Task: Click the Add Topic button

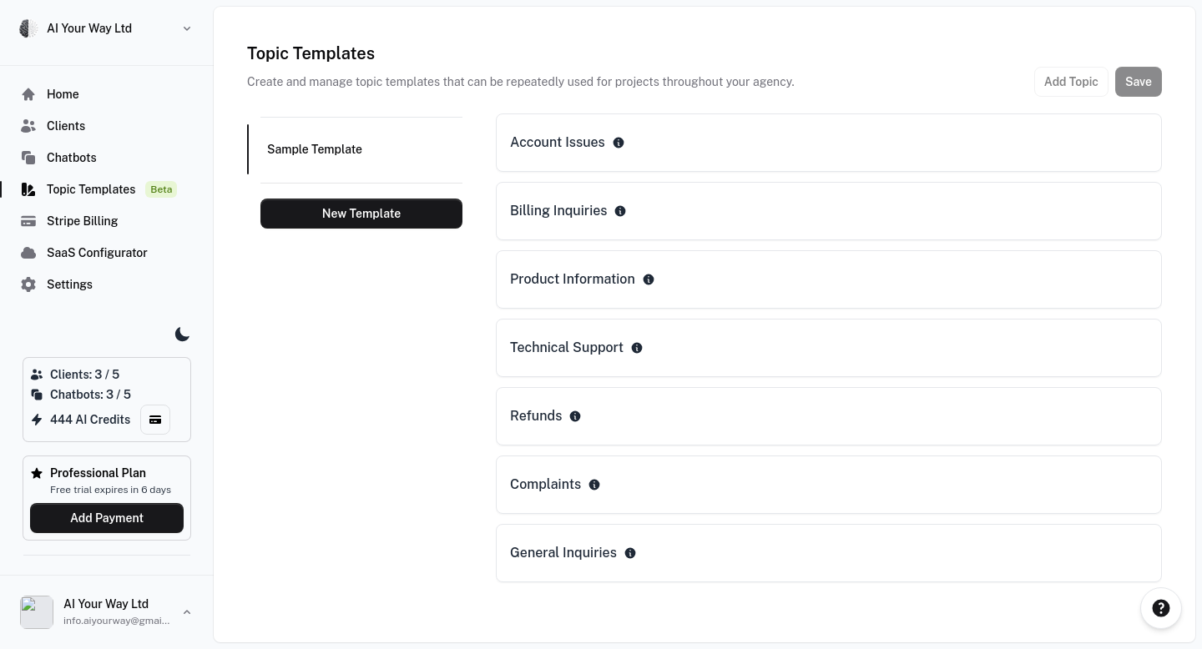Action: (x=1070, y=82)
